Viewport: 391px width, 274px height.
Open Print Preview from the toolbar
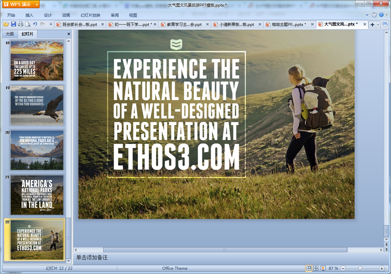click(x=28, y=24)
